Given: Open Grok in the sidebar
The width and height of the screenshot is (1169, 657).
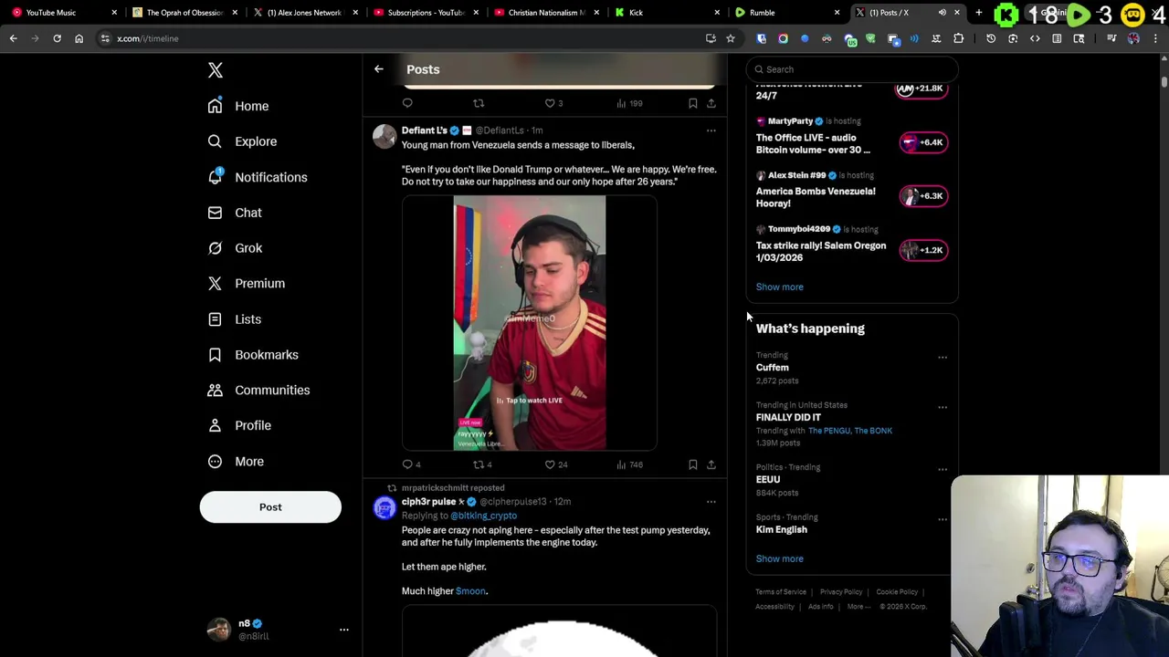Looking at the screenshot, I should point(235,248).
